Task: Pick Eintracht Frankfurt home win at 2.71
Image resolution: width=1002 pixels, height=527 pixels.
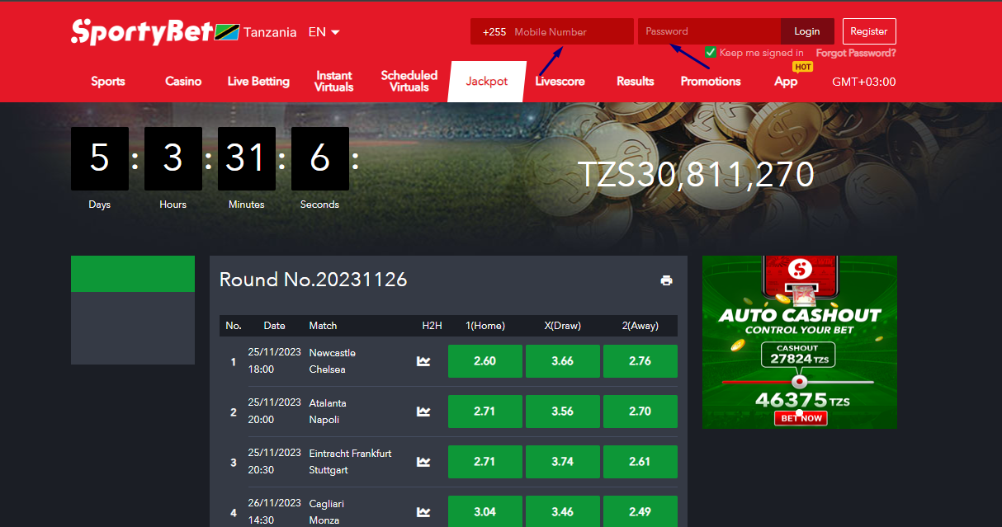Action: (485, 462)
